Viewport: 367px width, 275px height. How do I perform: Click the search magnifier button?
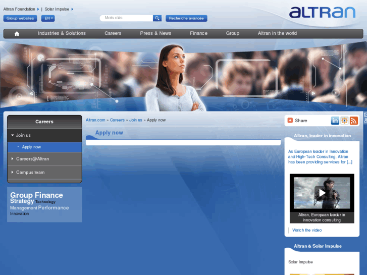coord(157,18)
